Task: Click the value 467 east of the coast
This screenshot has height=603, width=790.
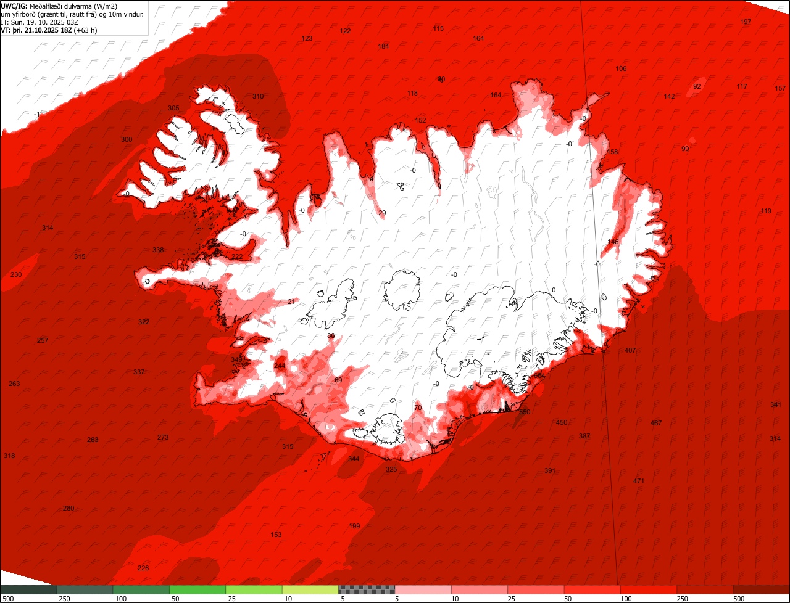Action: click(656, 423)
